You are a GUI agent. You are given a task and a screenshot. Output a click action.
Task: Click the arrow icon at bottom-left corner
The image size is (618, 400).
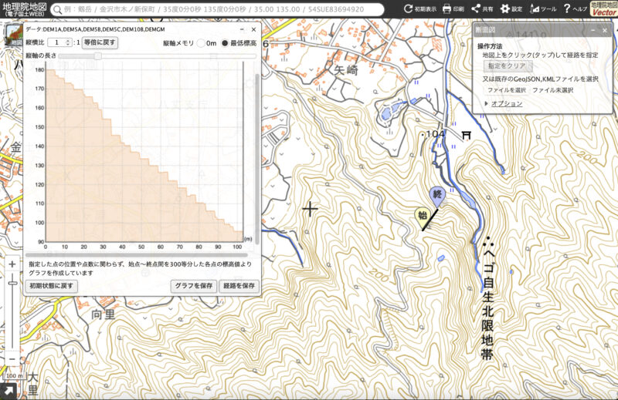[x=8, y=392]
